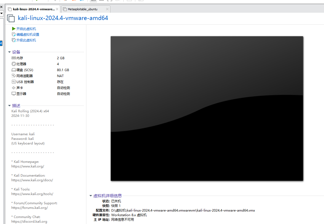Click the 配置文件 path ending in amd64.vmx
The height and width of the screenshot is (224, 324).
pyautogui.click(x=183, y=210)
